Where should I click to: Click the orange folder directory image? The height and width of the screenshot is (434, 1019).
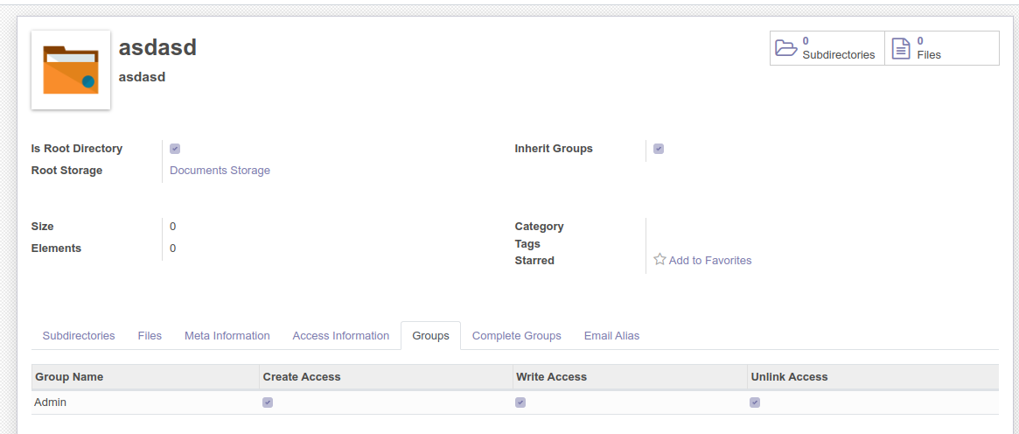pyautogui.click(x=71, y=71)
